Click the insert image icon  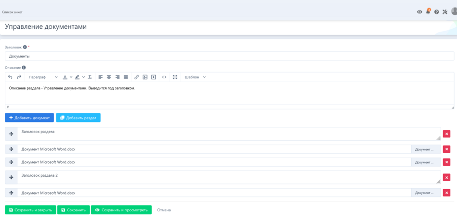(x=145, y=77)
